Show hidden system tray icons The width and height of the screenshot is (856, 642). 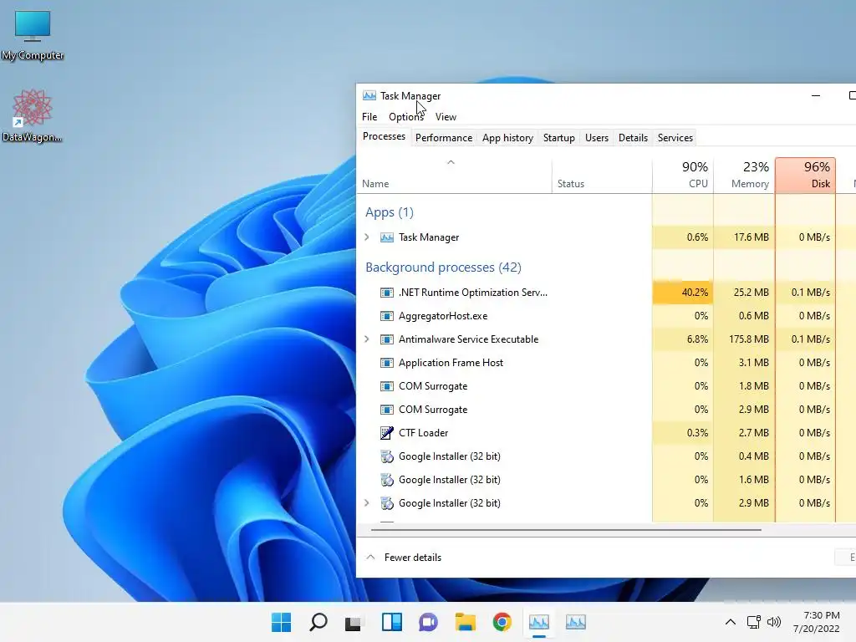point(731,622)
